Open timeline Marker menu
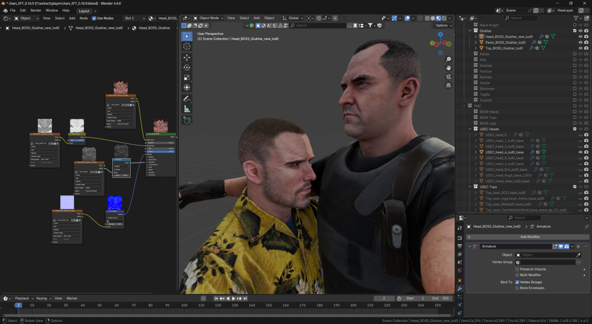 pos(72,298)
